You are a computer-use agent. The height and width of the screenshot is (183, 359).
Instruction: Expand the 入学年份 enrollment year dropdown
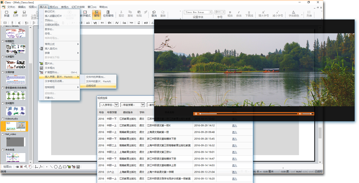[116, 105]
